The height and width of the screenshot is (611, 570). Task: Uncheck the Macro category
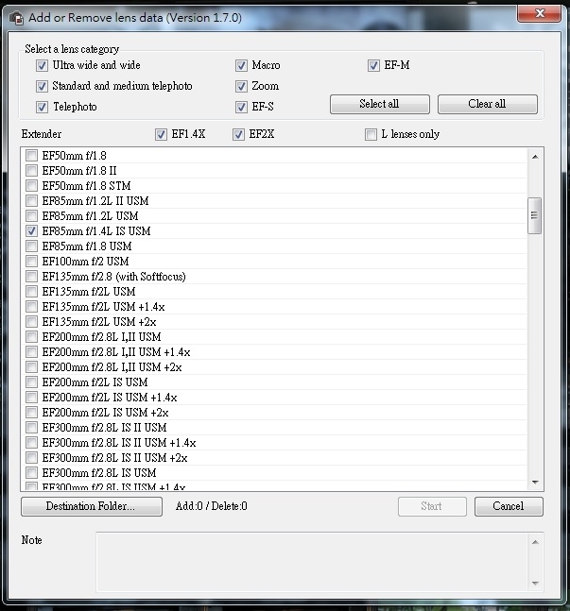(x=241, y=65)
